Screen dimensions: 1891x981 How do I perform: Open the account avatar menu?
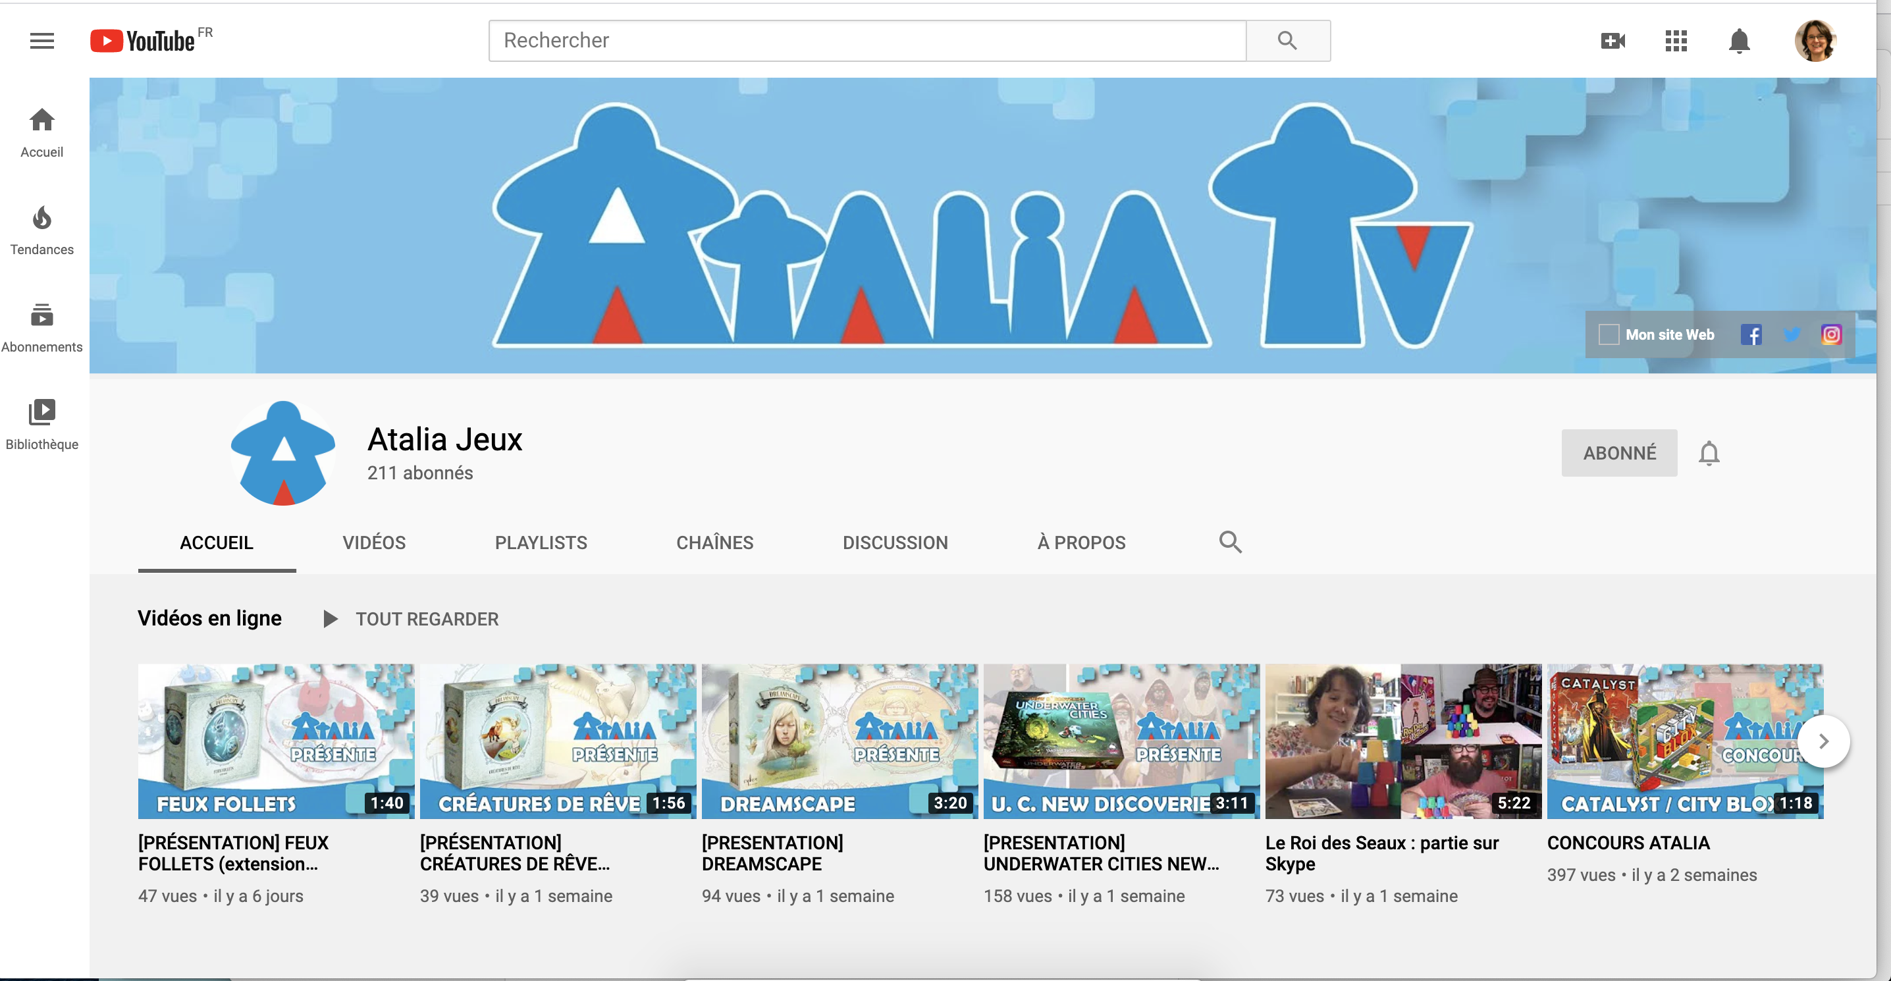pos(1815,40)
